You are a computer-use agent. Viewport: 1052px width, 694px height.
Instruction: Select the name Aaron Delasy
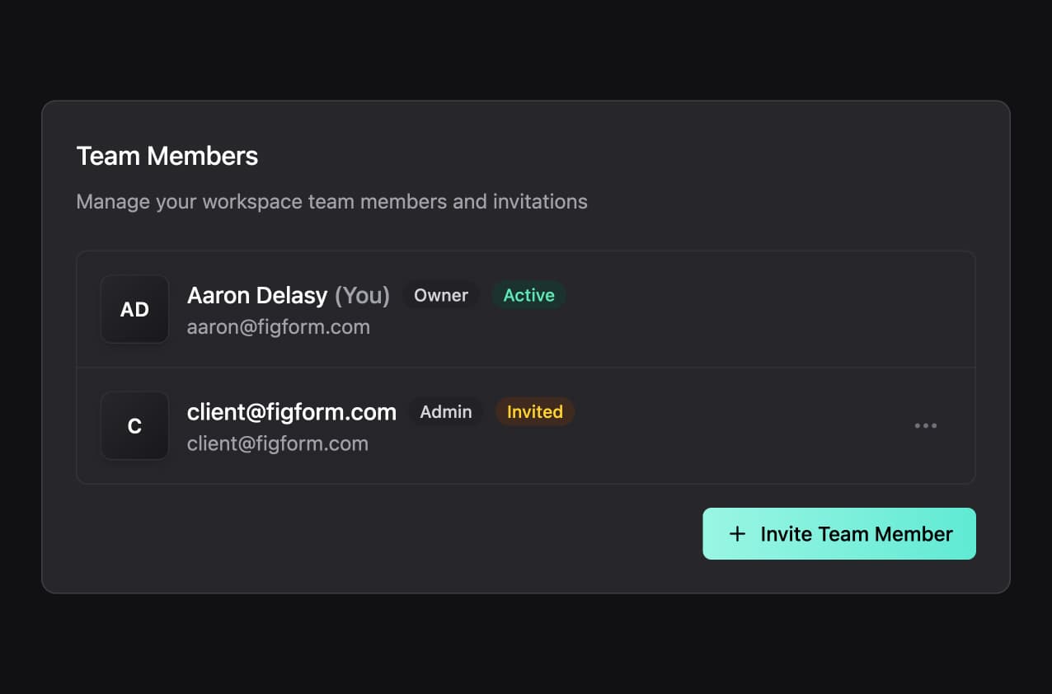[256, 295]
